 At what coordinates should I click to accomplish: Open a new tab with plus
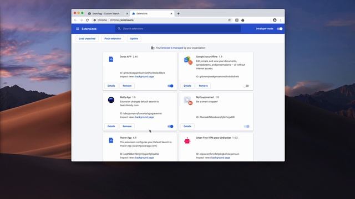[x=179, y=13]
